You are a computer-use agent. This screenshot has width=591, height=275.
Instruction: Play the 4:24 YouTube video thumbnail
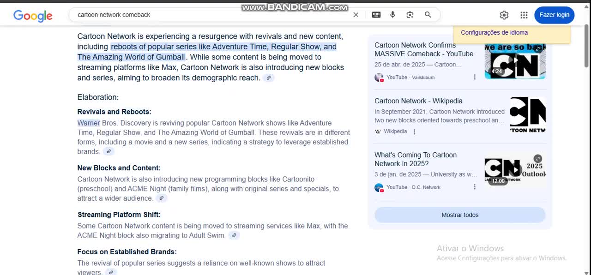click(x=515, y=61)
